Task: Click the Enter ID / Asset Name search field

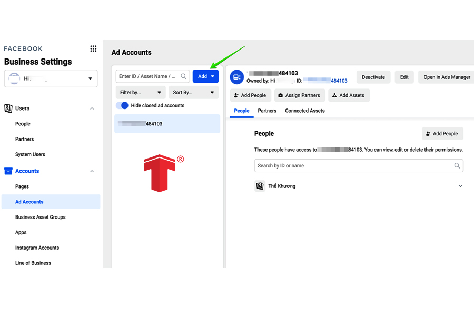Action: point(153,76)
